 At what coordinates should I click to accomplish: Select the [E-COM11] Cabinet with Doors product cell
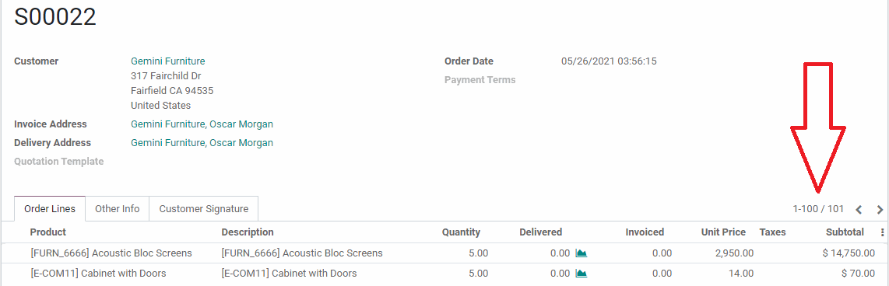(98, 274)
